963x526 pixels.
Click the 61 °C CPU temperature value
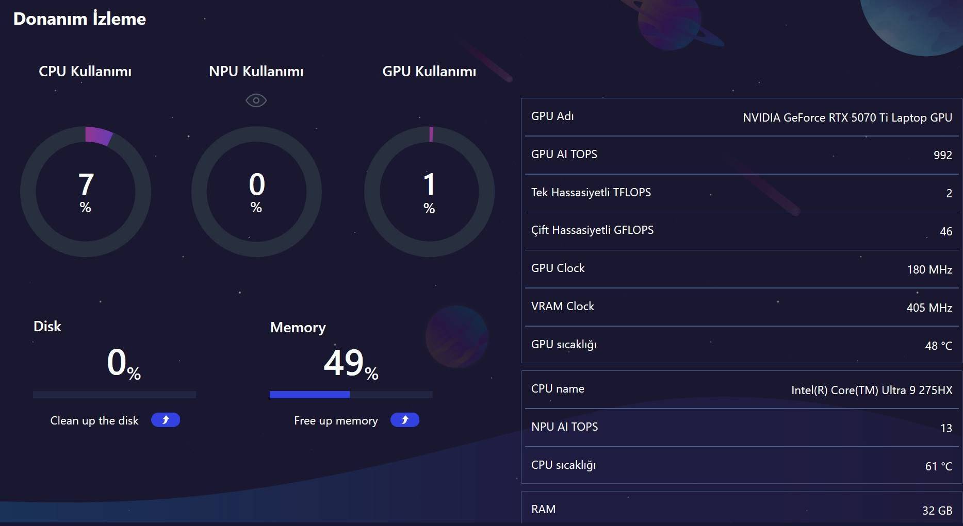[939, 466]
